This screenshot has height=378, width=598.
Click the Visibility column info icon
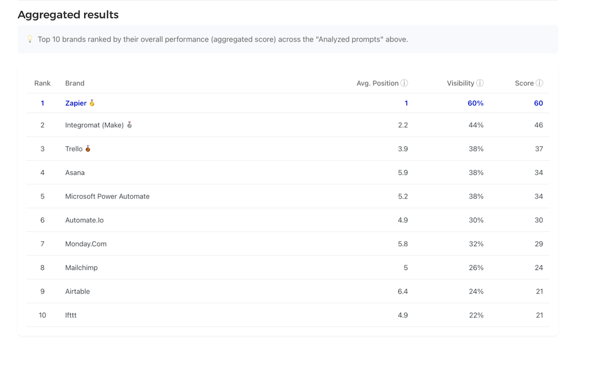pyautogui.click(x=480, y=83)
